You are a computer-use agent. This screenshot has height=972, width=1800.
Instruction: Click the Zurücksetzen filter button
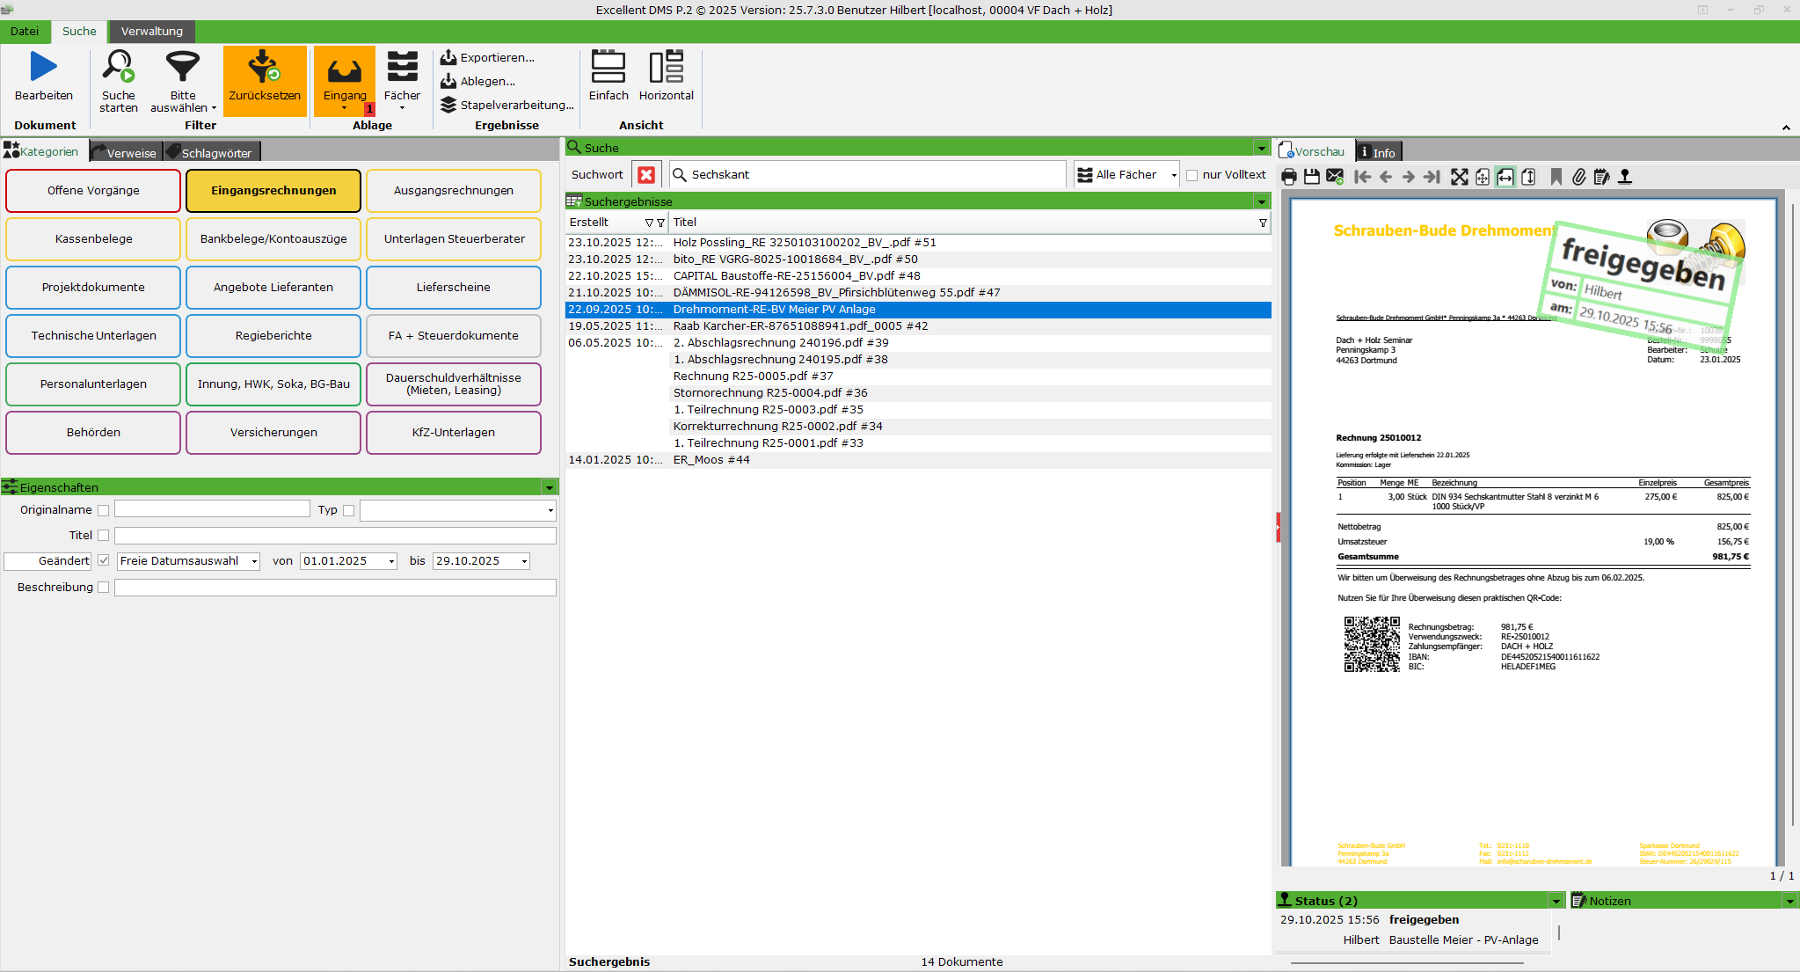(x=265, y=82)
